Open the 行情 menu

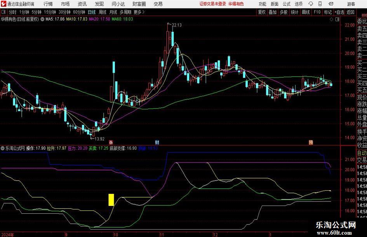[x=48, y=4]
